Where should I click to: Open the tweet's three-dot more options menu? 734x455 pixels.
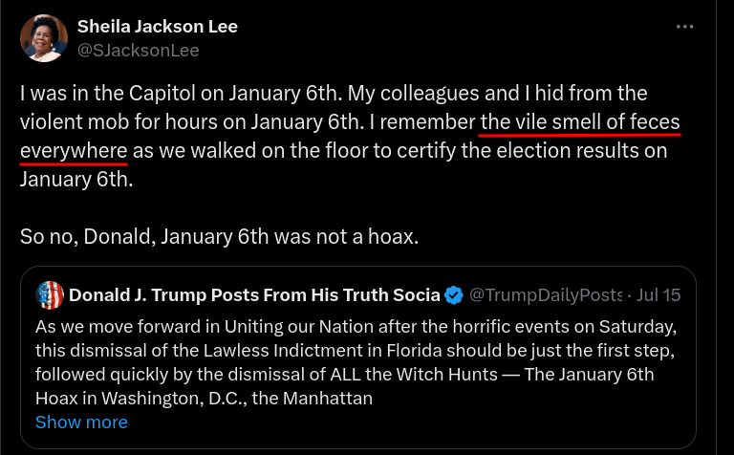coord(684,27)
